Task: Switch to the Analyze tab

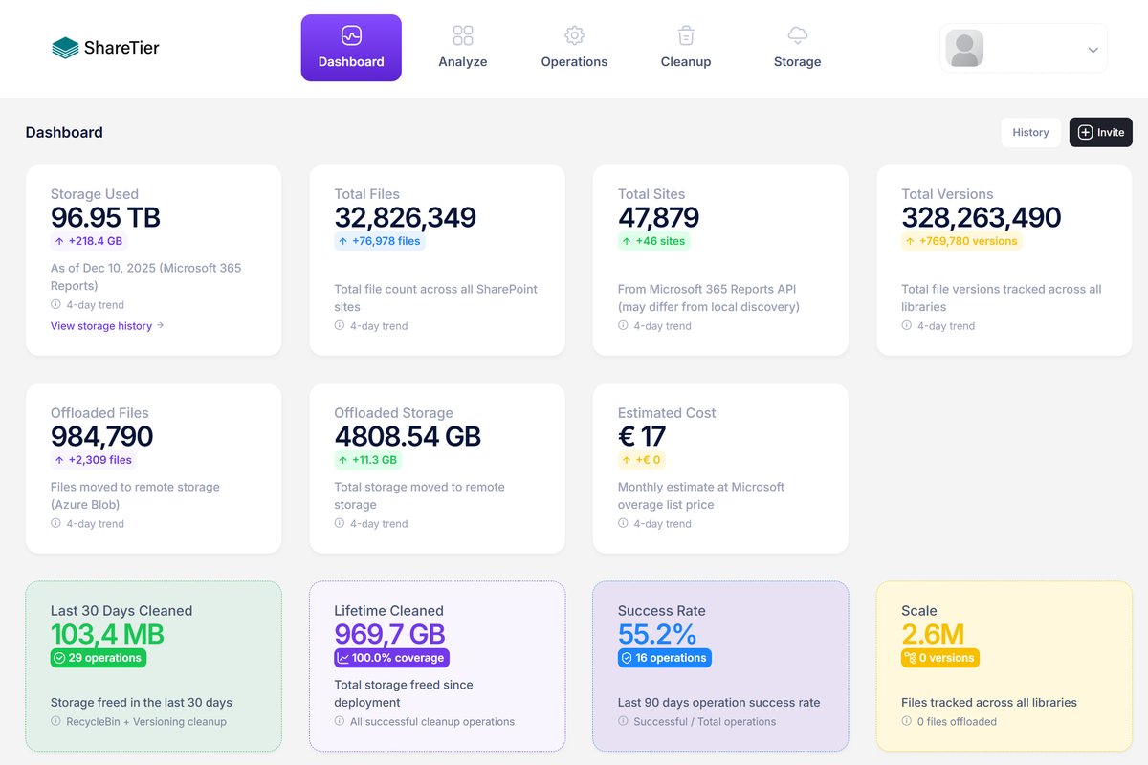Action: (463, 48)
